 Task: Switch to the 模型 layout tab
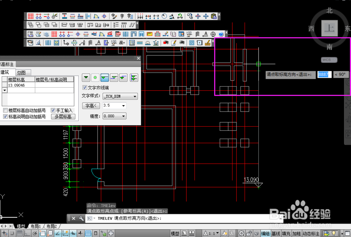21,226
